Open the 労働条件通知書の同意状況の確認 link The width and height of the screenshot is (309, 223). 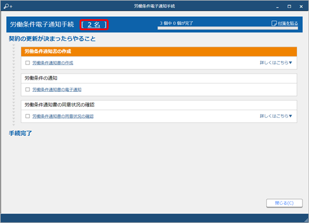pyautogui.click(x=63, y=116)
